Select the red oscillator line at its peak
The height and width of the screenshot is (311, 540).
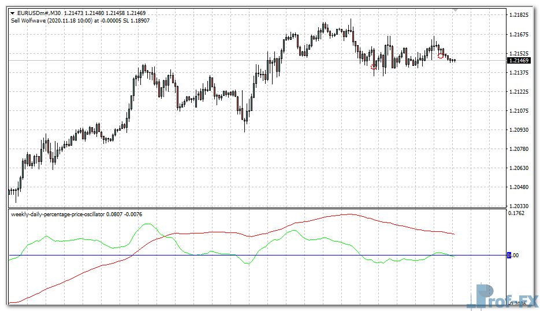coord(347,214)
